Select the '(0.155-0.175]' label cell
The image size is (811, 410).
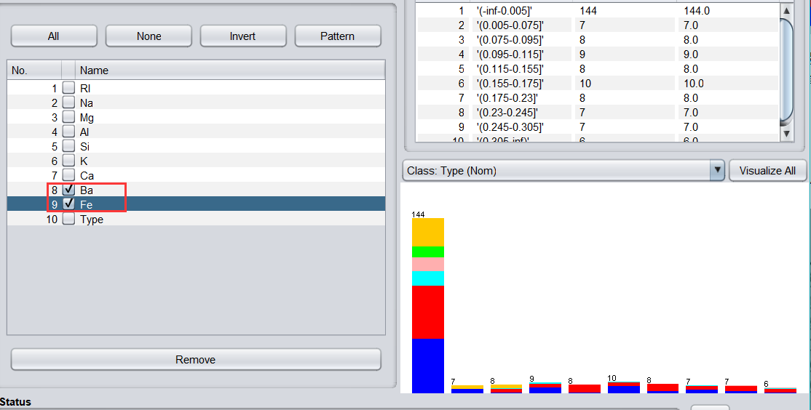pos(510,83)
